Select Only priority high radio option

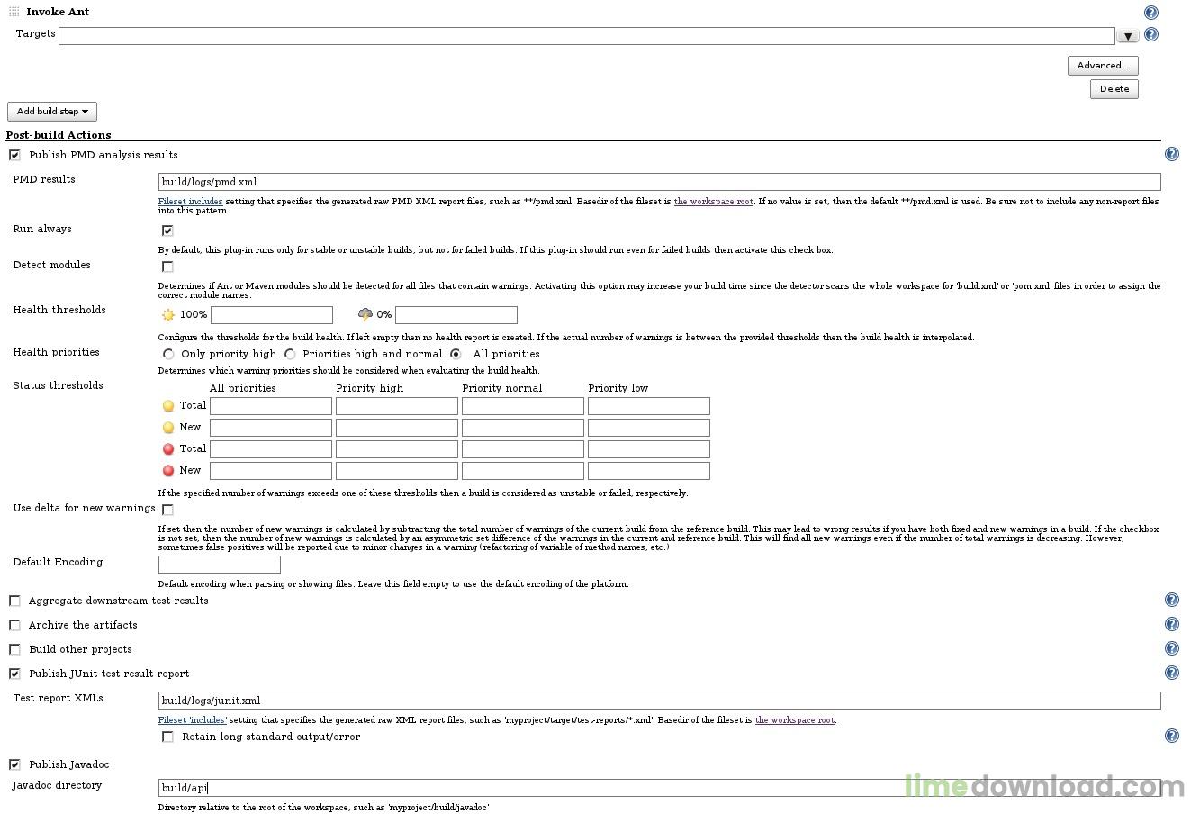tap(168, 354)
